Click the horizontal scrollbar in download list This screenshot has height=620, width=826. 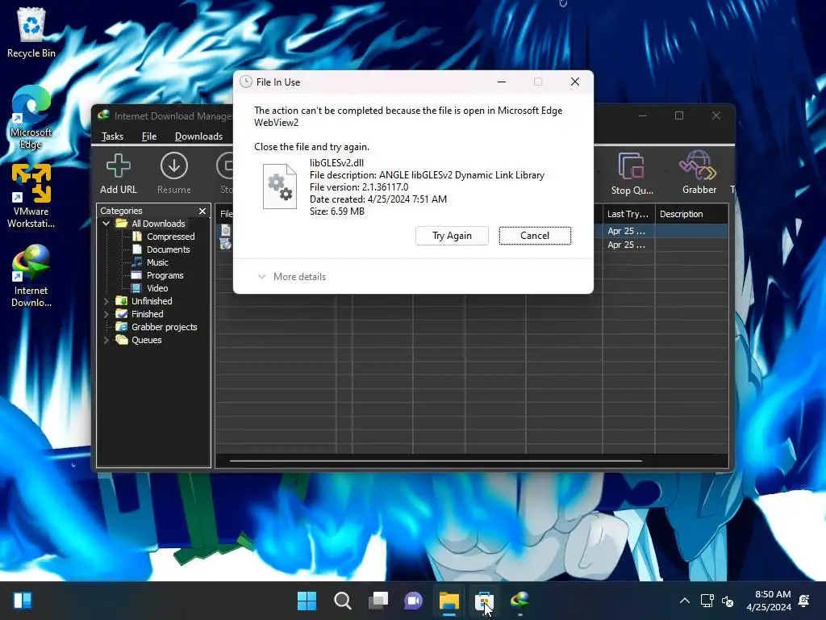[436, 461]
